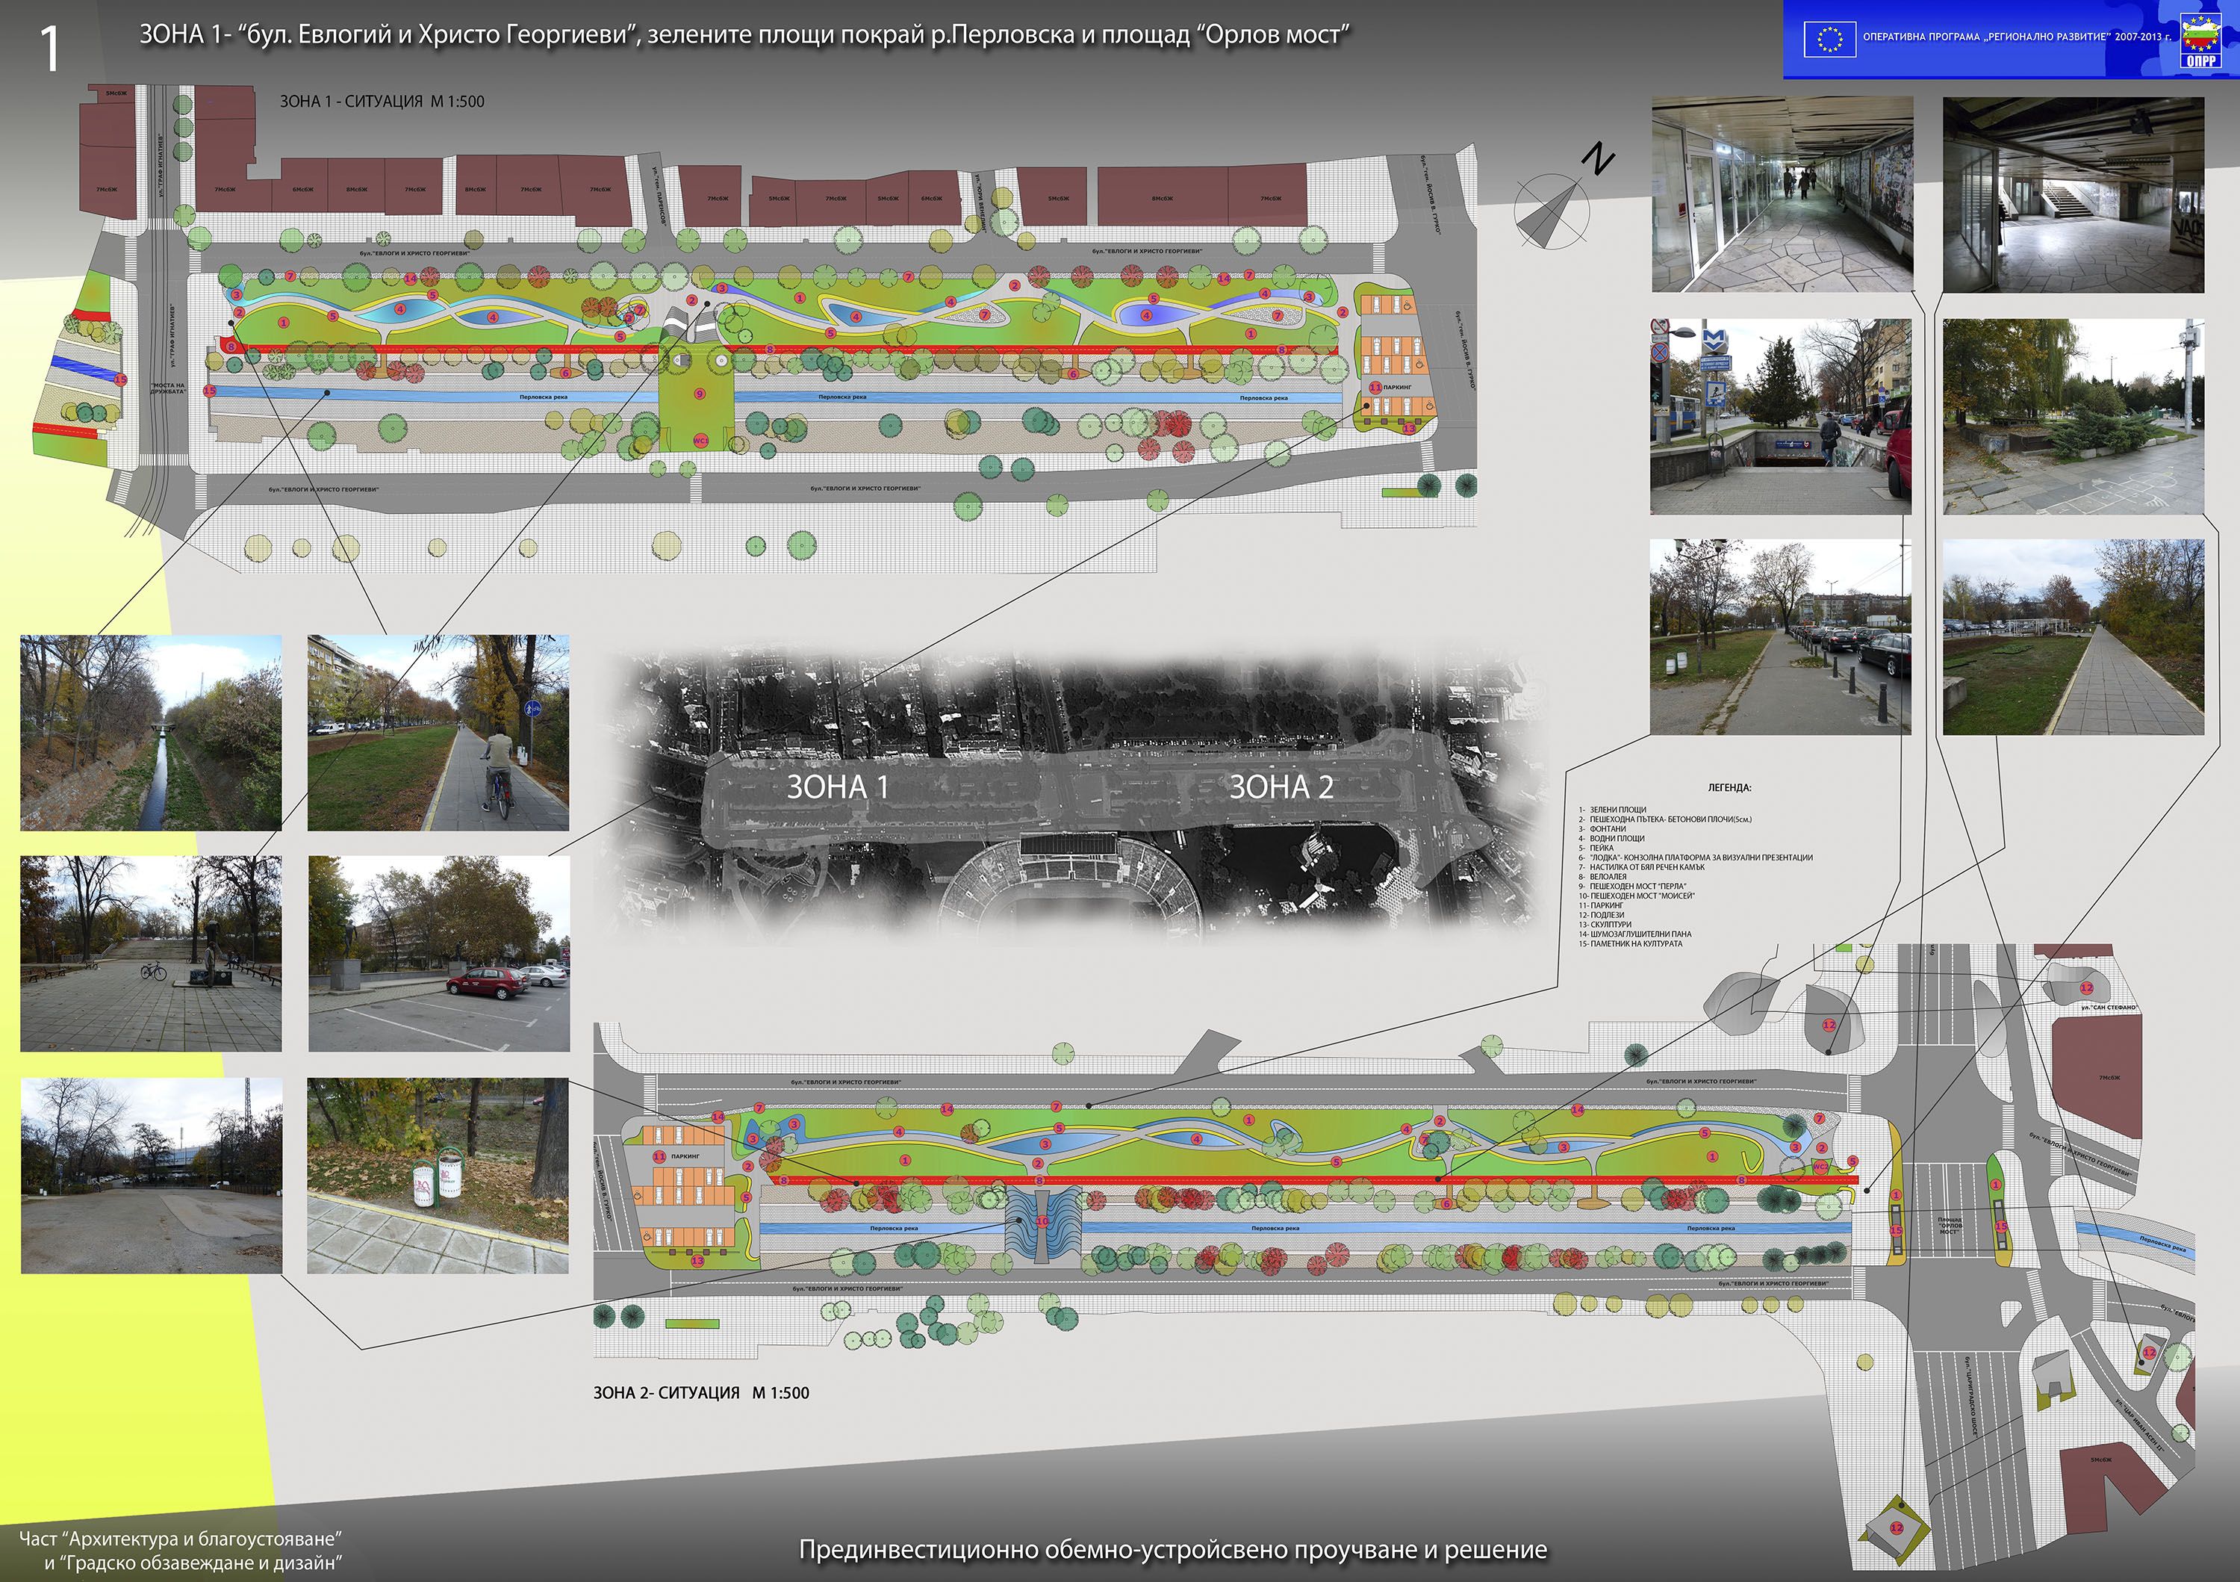Click the 'ЗОНА 2- СИТУАЦИЯ М 1:500' caption
This screenshot has height=1582, width=2240.
click(x=700, y=1393)
